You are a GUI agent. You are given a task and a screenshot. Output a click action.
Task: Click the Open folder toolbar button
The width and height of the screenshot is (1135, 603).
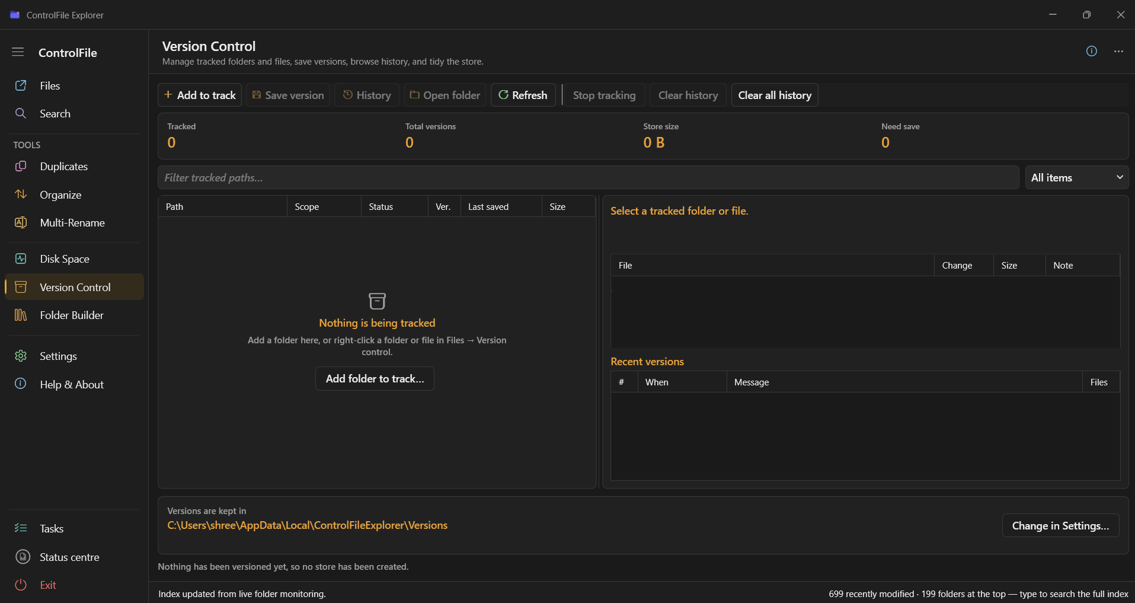445,95
